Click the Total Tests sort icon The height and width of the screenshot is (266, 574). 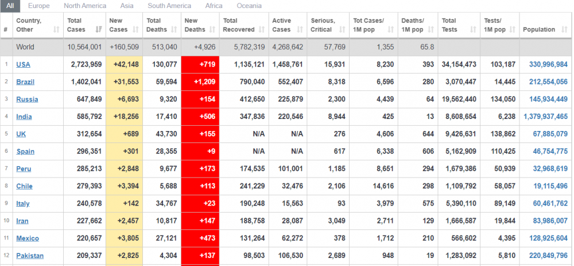(x=472, y=29)
